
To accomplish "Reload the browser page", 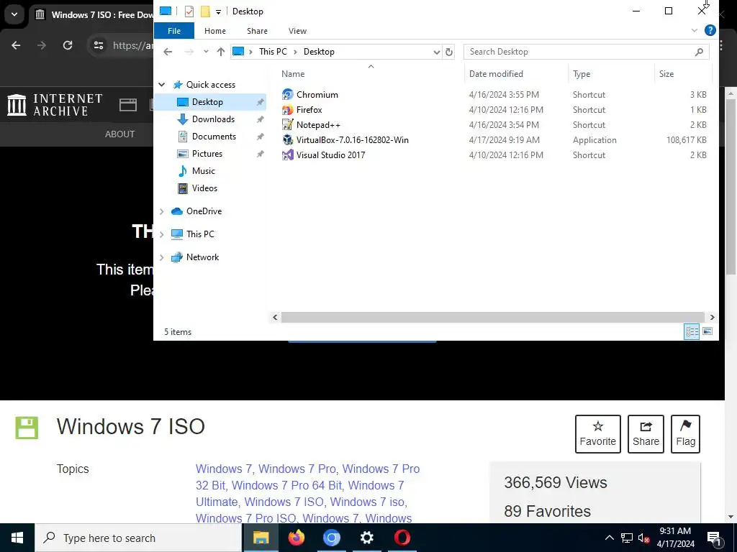I will pos(68,45).
